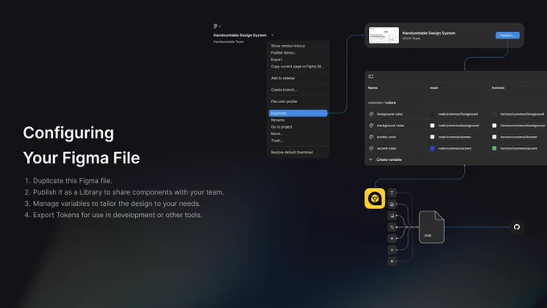Open main/common/border color swatch
The height and width of the screenshot is (308, 547).
point(432,137)
